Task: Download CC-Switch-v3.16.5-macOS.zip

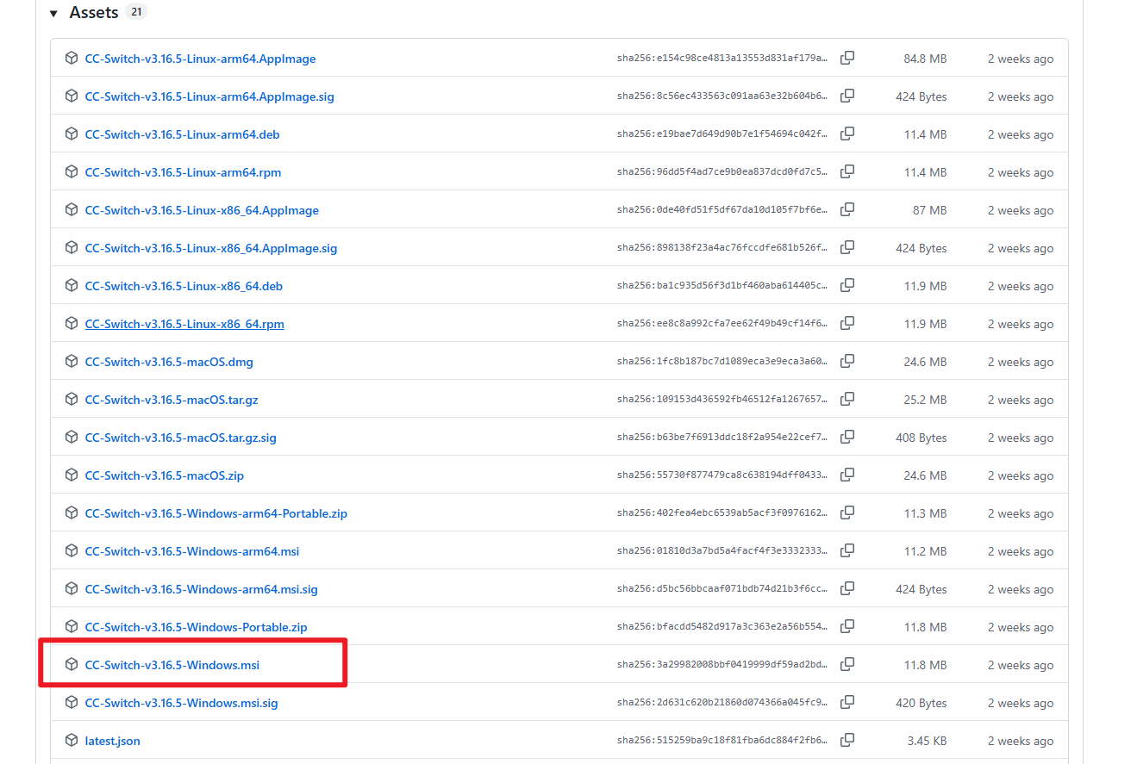Action: (165, 475)
